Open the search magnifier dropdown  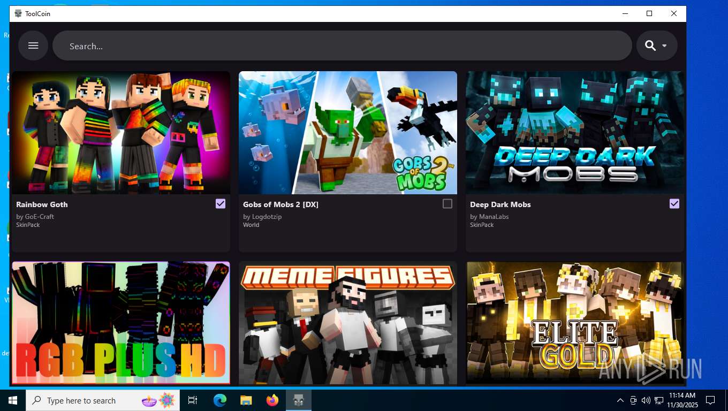(657, 45)
